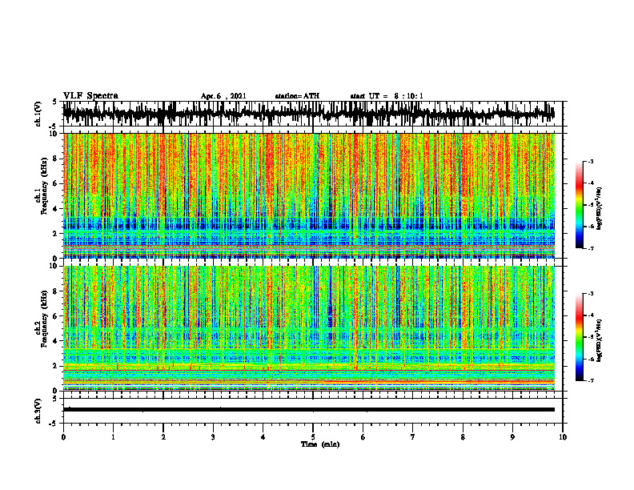634x490 pixels.
Task: Click the 'ch.3(V)' waveform axis label
Action: (38, 412)
